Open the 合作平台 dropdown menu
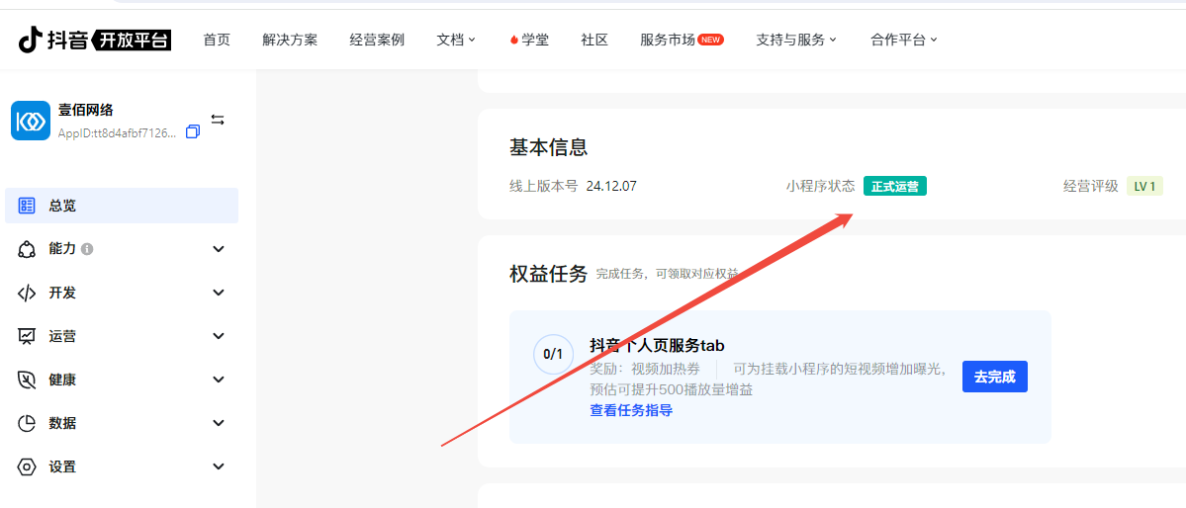This screenshot has width=1186, height=508. (904, 40)
